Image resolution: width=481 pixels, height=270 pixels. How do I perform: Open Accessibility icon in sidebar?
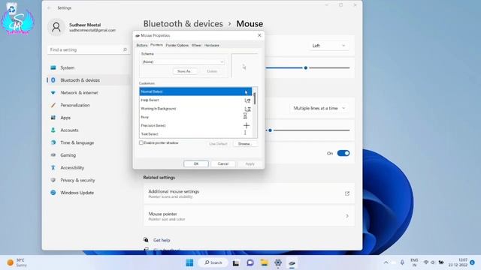[53, 167]
